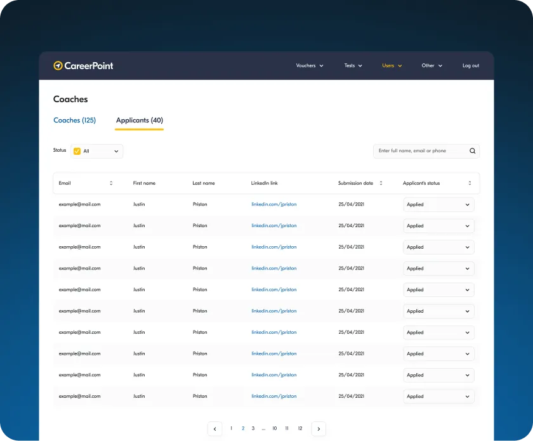Open the first row's Applied status dropdown

click(x=438, y=205)
